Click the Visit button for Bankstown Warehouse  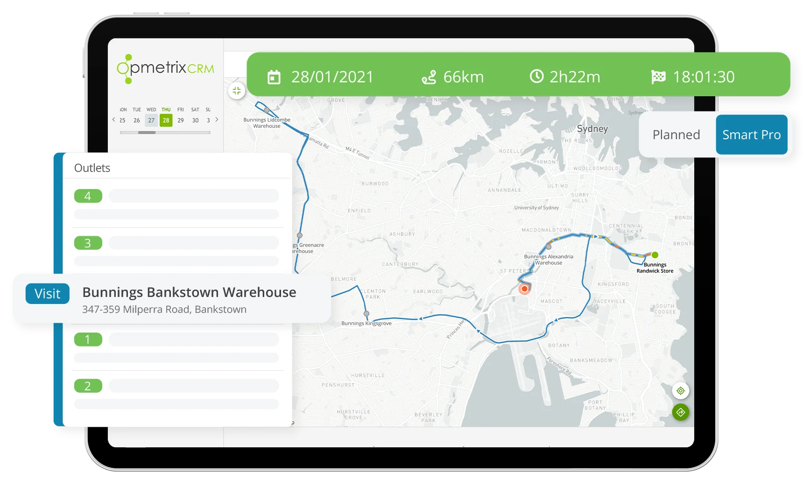pos(48,294)
